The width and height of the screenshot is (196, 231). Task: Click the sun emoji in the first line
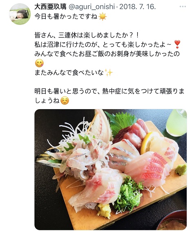[x=102, y=16]
